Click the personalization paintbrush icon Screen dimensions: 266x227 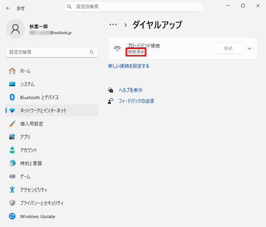point(12,124)
